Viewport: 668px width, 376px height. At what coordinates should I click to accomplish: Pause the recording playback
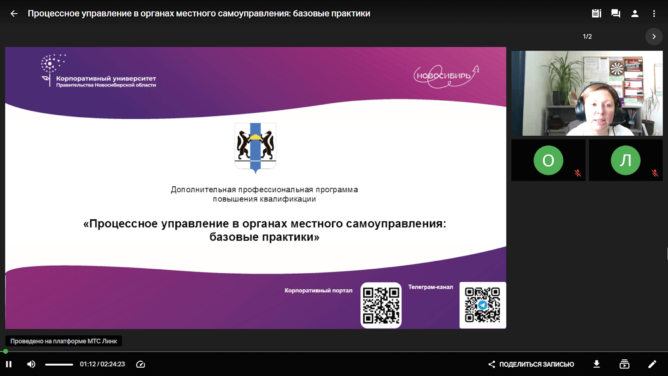(x=9, y=364)
